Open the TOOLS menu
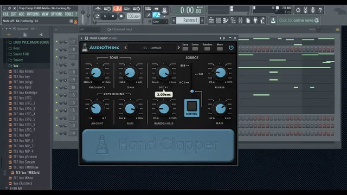 click(x=69, y=14)
